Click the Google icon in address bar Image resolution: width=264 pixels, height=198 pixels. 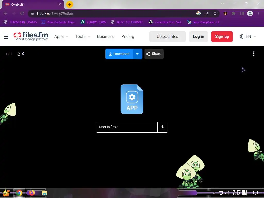(199, 13)
